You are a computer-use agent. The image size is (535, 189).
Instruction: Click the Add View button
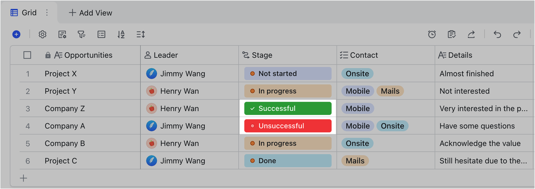tap(90, 13)
